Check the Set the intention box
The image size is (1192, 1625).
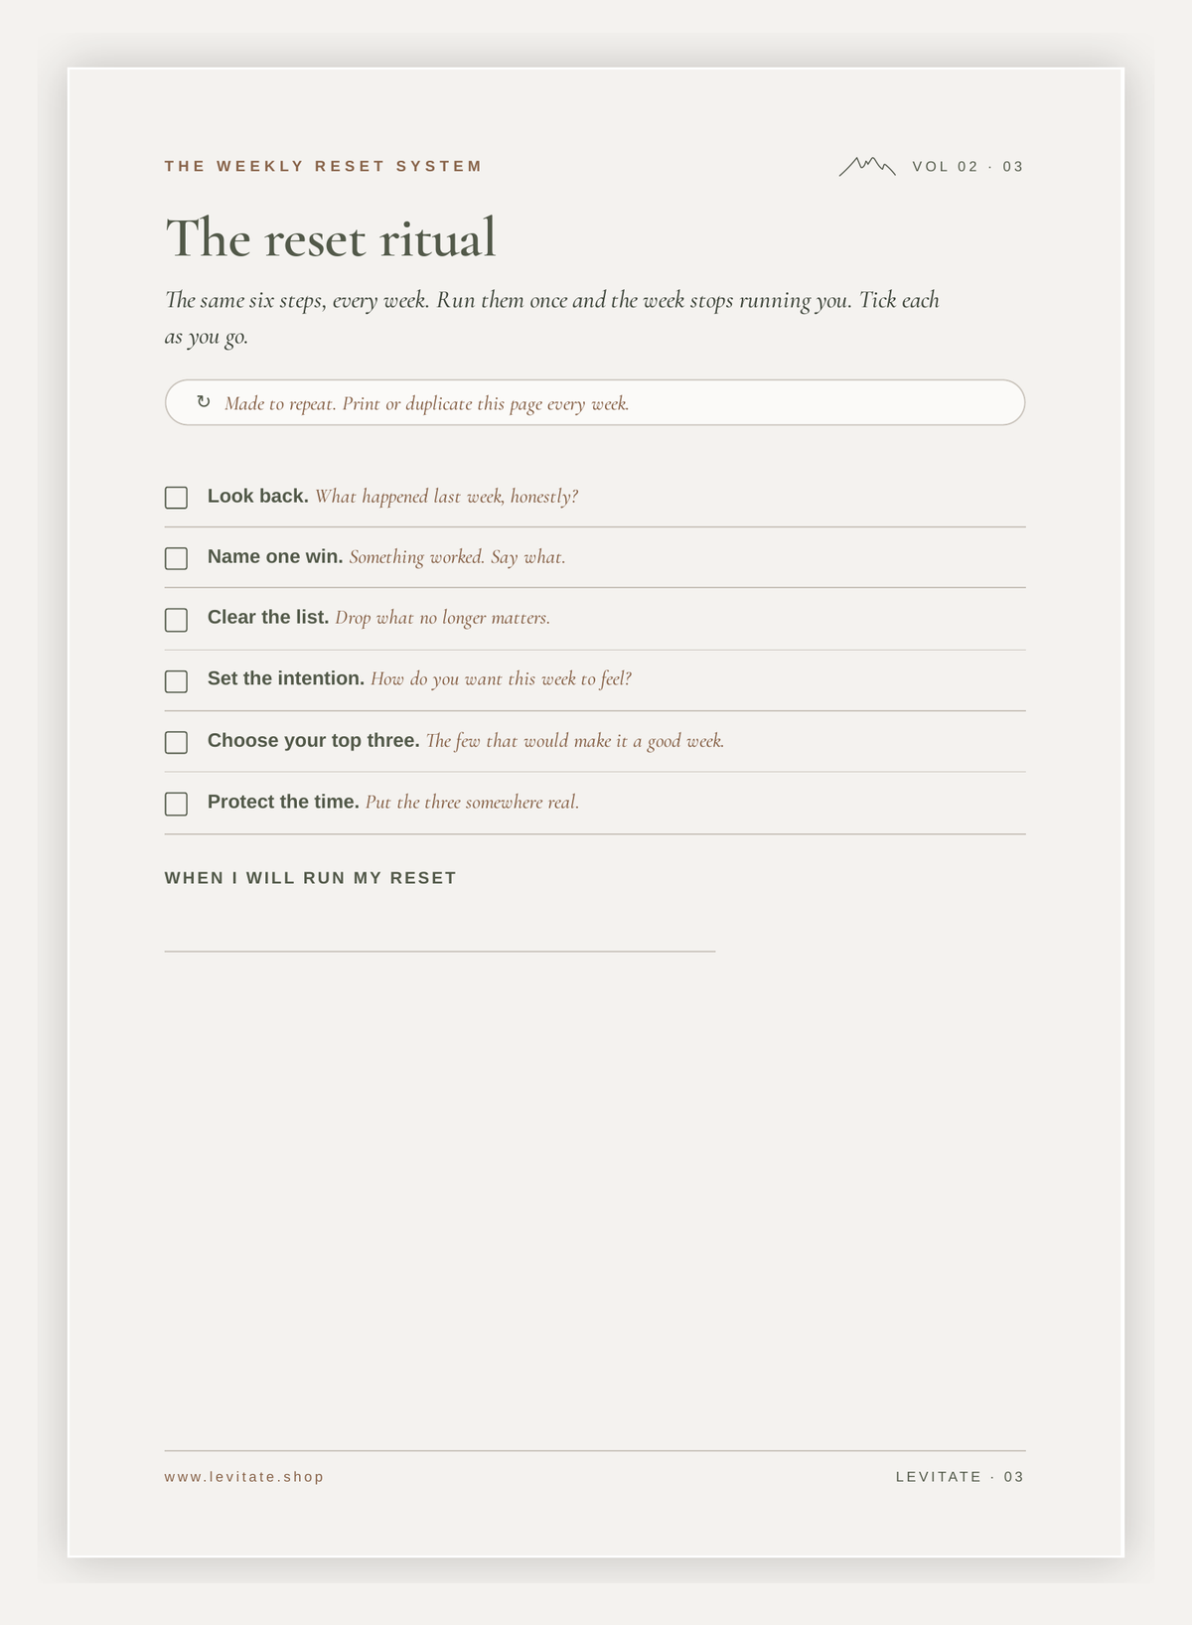176,681
